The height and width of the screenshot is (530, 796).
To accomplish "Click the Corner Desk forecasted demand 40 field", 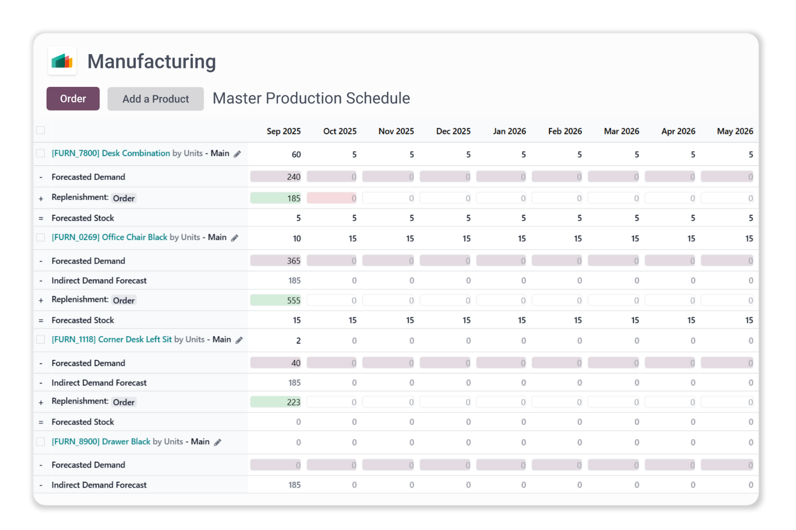I will click(276, 363).
